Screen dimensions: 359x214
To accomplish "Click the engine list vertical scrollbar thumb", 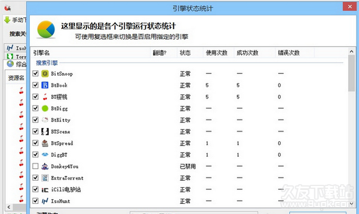I will click(352, 73).
